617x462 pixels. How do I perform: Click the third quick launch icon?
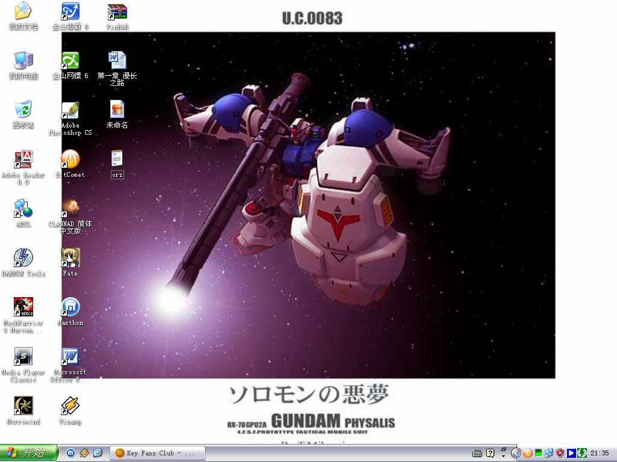[98, 453]
